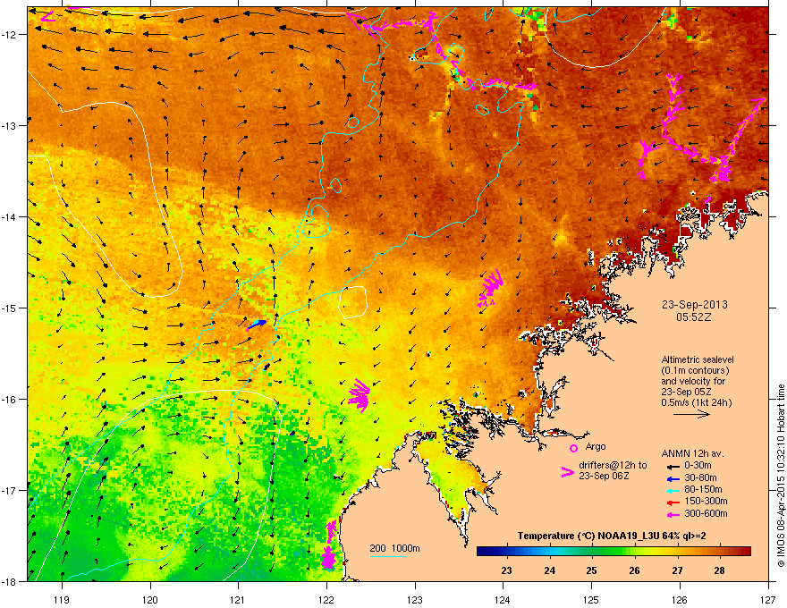Click the '23-Sep 06Z' drifter legend line
This screenshot has height=608, width=787.
click(604, 476)
